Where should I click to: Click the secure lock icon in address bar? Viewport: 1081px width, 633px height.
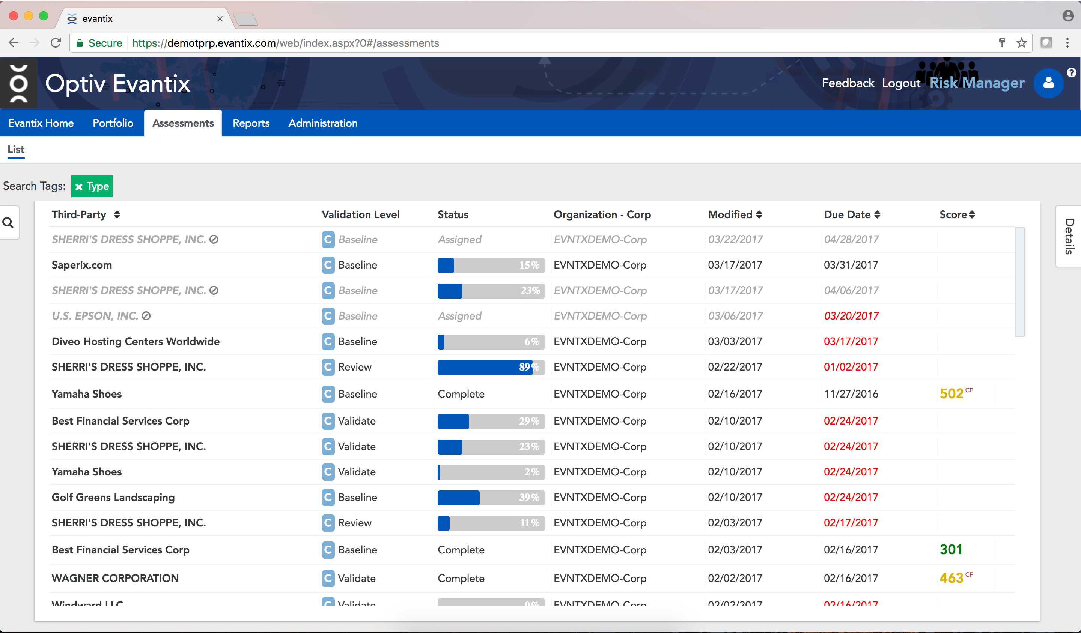click(x=79, y=43)
